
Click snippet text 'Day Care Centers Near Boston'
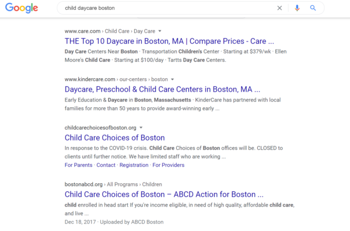101,51
